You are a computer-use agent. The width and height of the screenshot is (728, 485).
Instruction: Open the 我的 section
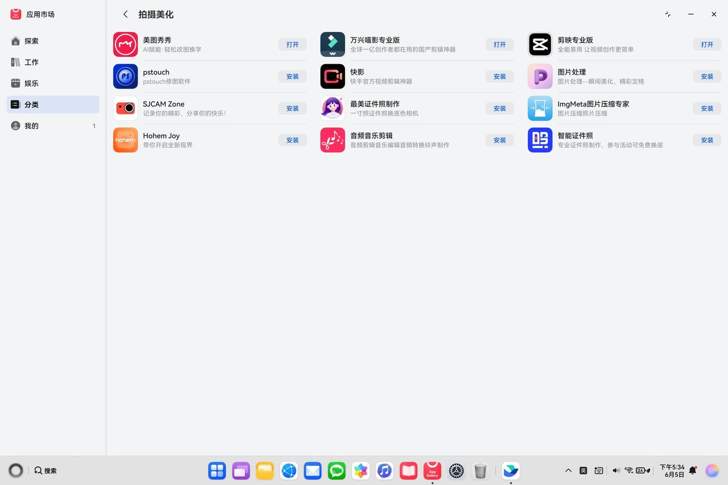53,126
